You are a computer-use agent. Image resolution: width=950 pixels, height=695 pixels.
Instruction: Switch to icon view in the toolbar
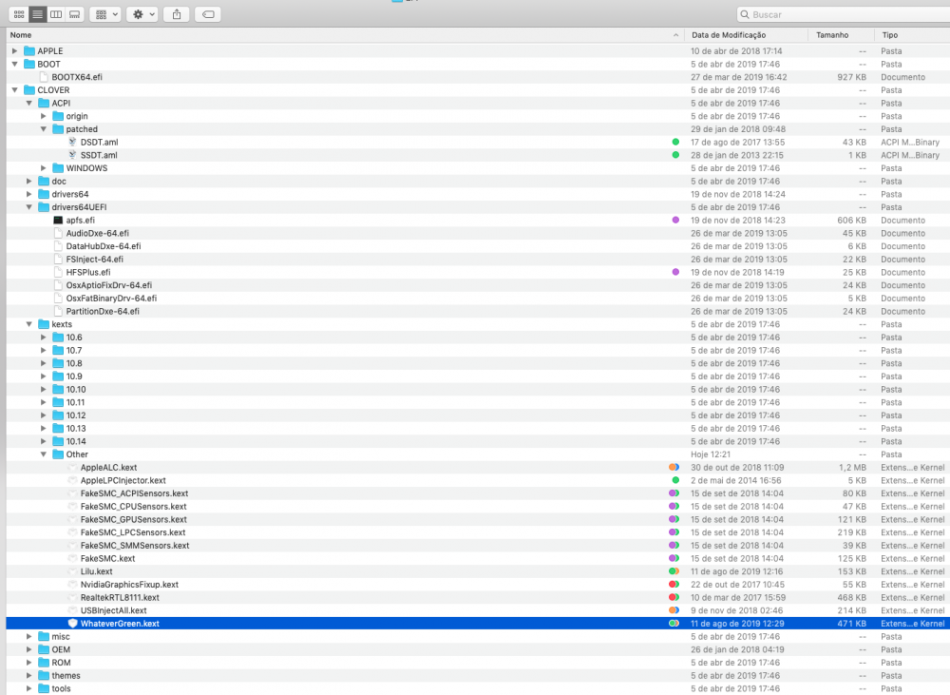pyautogui.click(x=19, y=14)
